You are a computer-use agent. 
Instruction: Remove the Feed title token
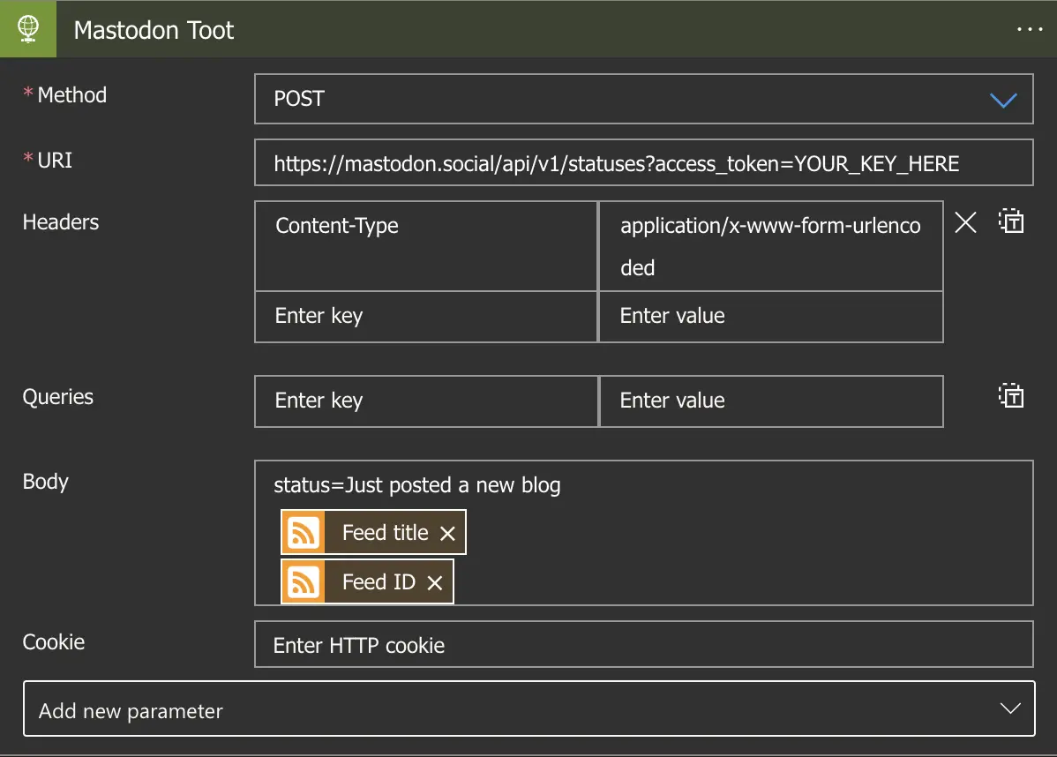click(447, 534)
